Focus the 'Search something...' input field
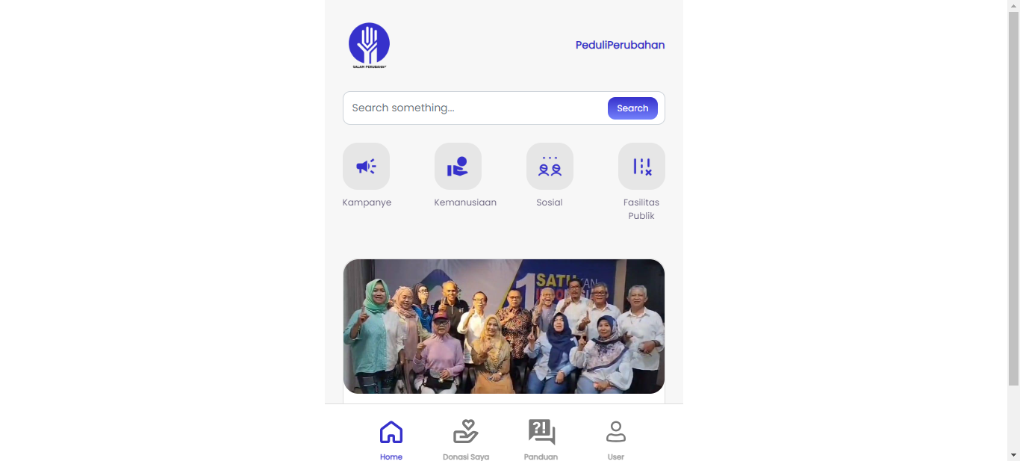The width and height of the screenshot is (1020, 461). 476,108
